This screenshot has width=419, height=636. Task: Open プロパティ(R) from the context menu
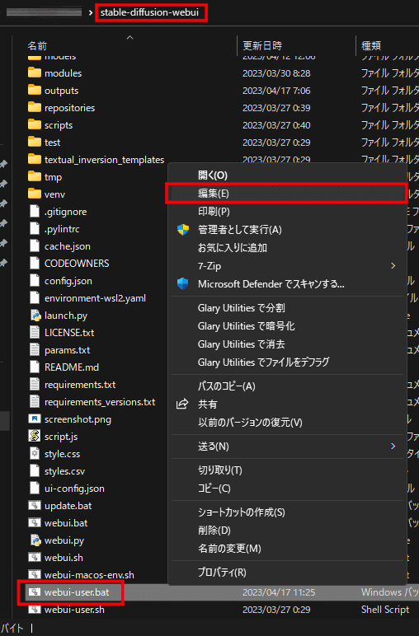[288, 573]
